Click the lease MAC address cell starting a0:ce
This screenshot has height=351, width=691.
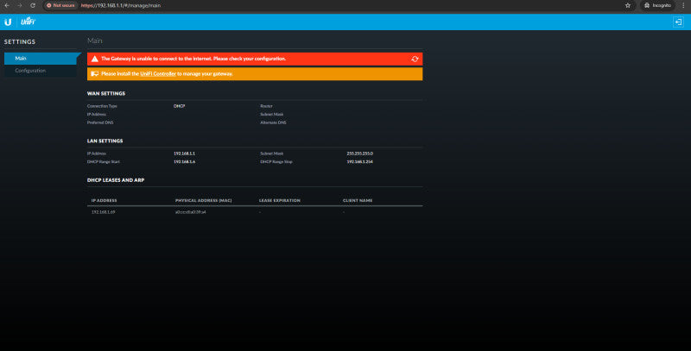coord(190,212)
